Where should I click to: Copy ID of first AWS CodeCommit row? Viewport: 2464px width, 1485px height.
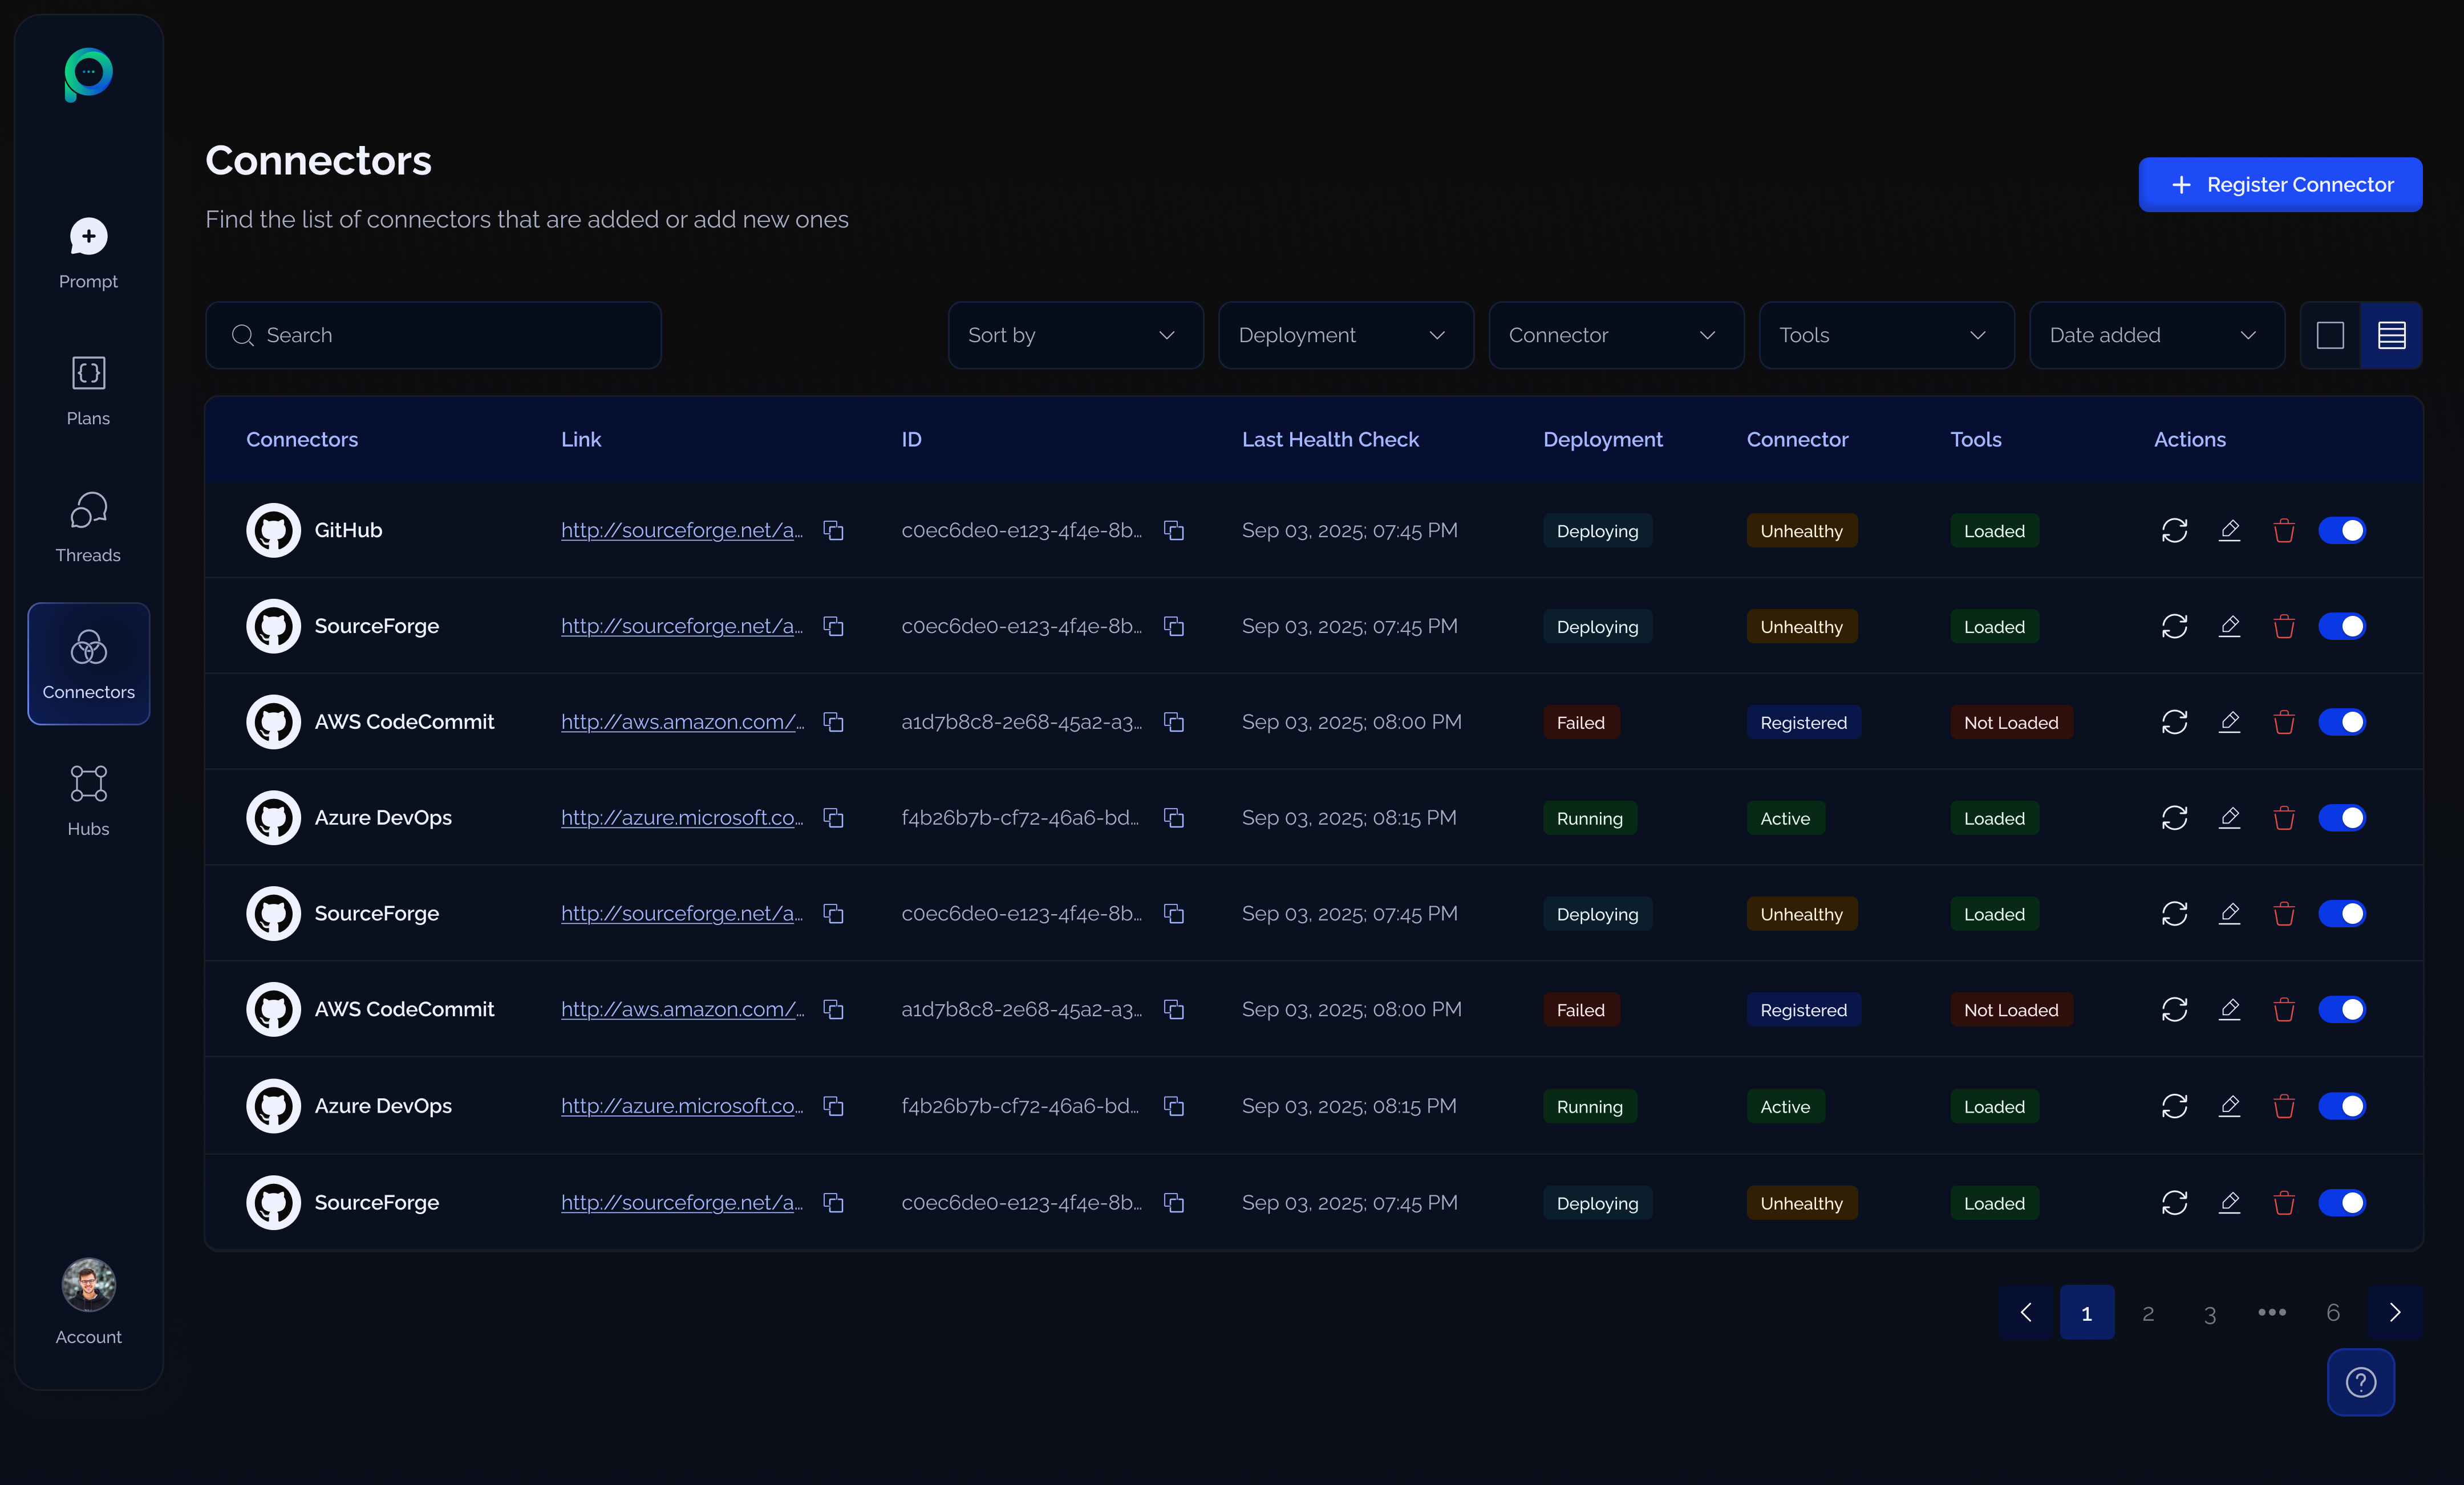point(1174,722)
